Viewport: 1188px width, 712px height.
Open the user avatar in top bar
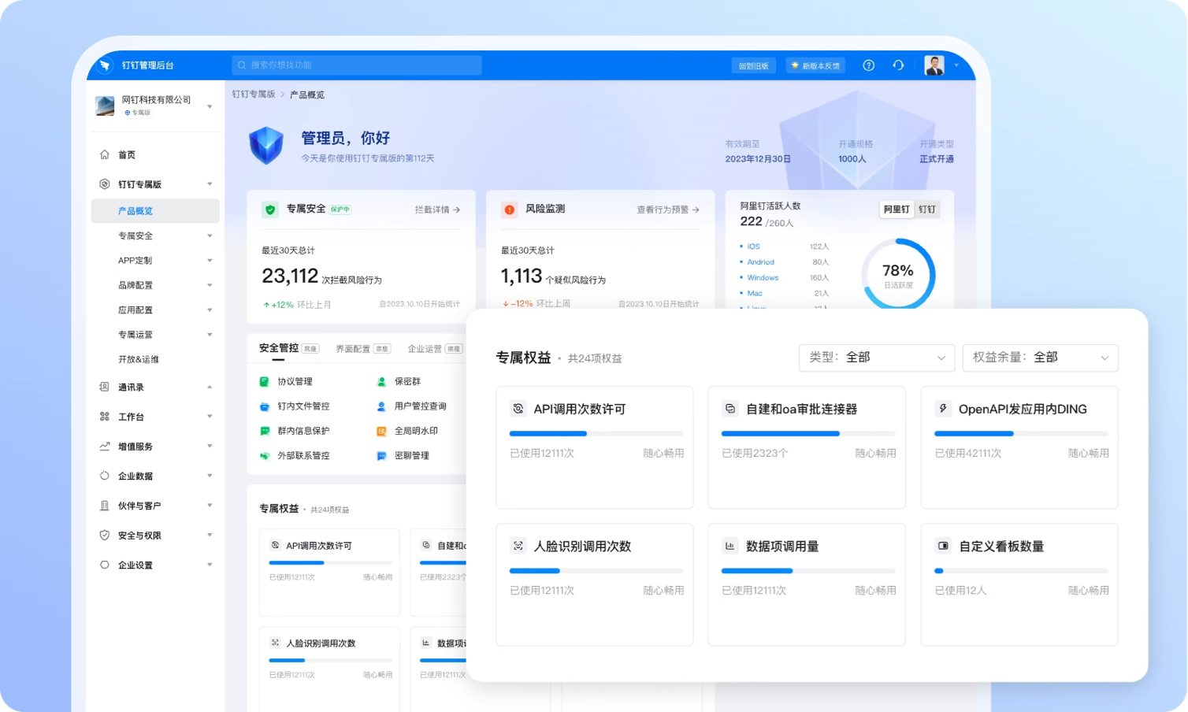pos(934,65)
